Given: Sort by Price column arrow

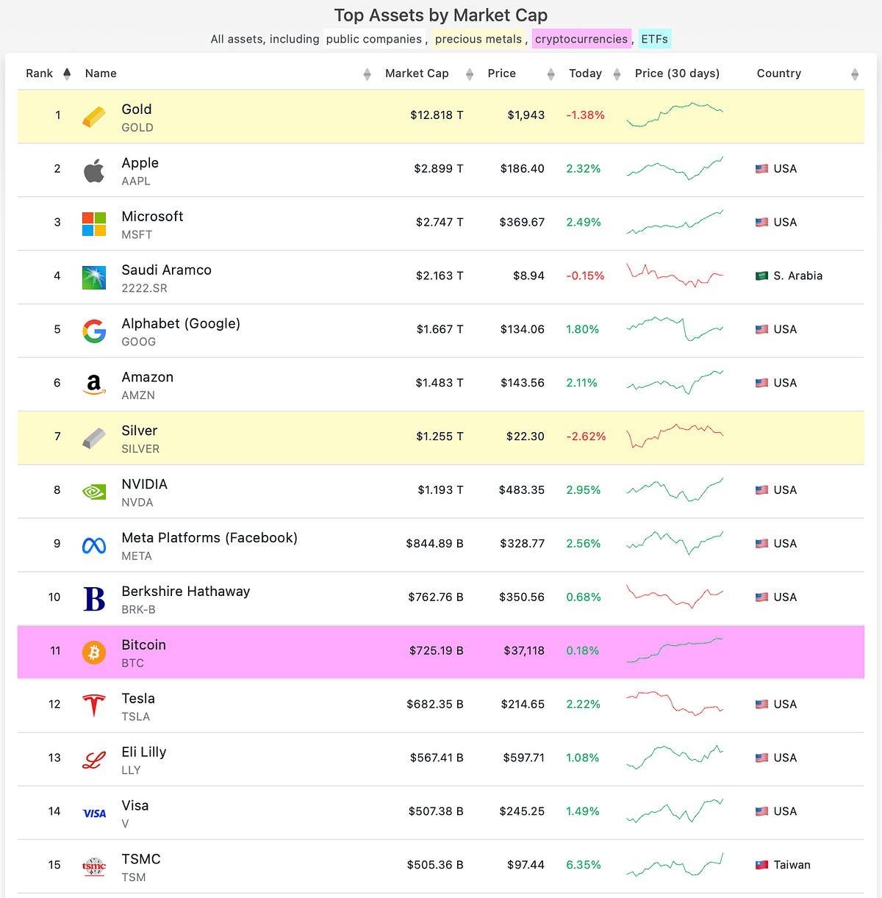Looking at the screenshot, I should 551,73.
